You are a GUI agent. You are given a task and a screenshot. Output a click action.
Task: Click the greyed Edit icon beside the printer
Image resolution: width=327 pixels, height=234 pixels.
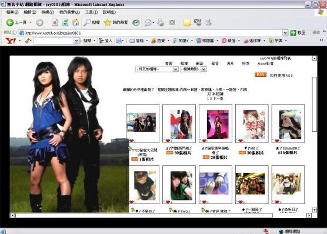coord(172,22)
